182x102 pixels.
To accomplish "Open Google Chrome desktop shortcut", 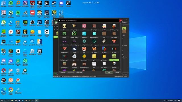I will tap(11, 91).
